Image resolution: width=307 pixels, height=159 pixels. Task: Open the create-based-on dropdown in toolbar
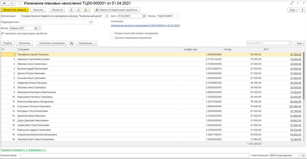(87, 10)
